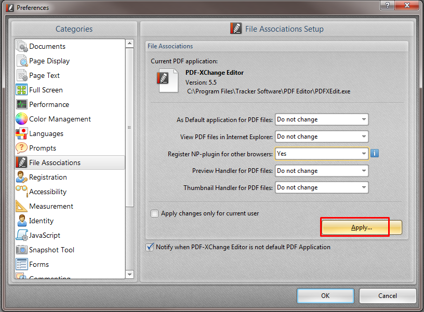Image resolution: width=424 pixels, height=312 pixels.
Task: Click the Preferences title bar app icon
Action: tap(10, 8)
